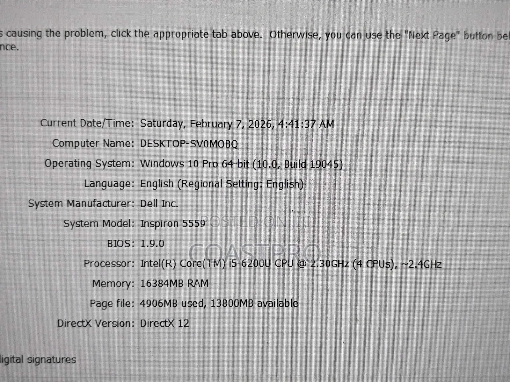Select the Operating System label

90,164
